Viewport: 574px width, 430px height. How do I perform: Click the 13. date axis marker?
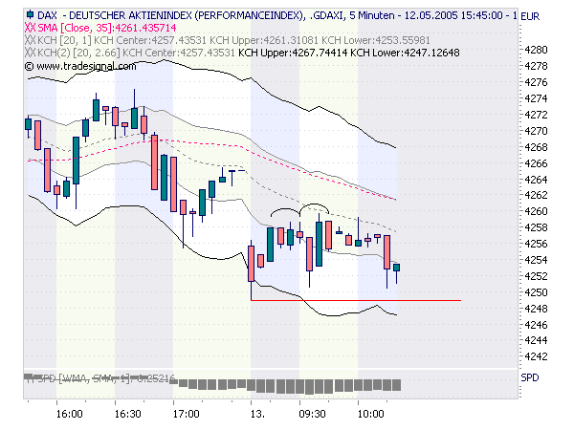(x=257, y=414)
